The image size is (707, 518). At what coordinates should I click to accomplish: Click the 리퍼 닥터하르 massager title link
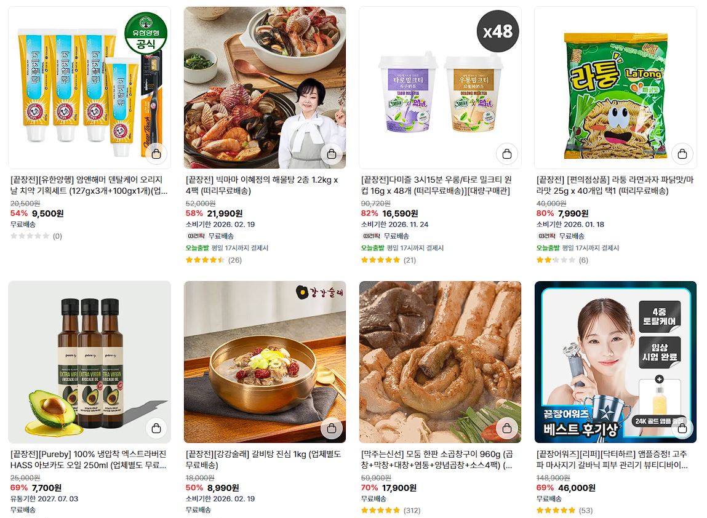click(612, 460)
